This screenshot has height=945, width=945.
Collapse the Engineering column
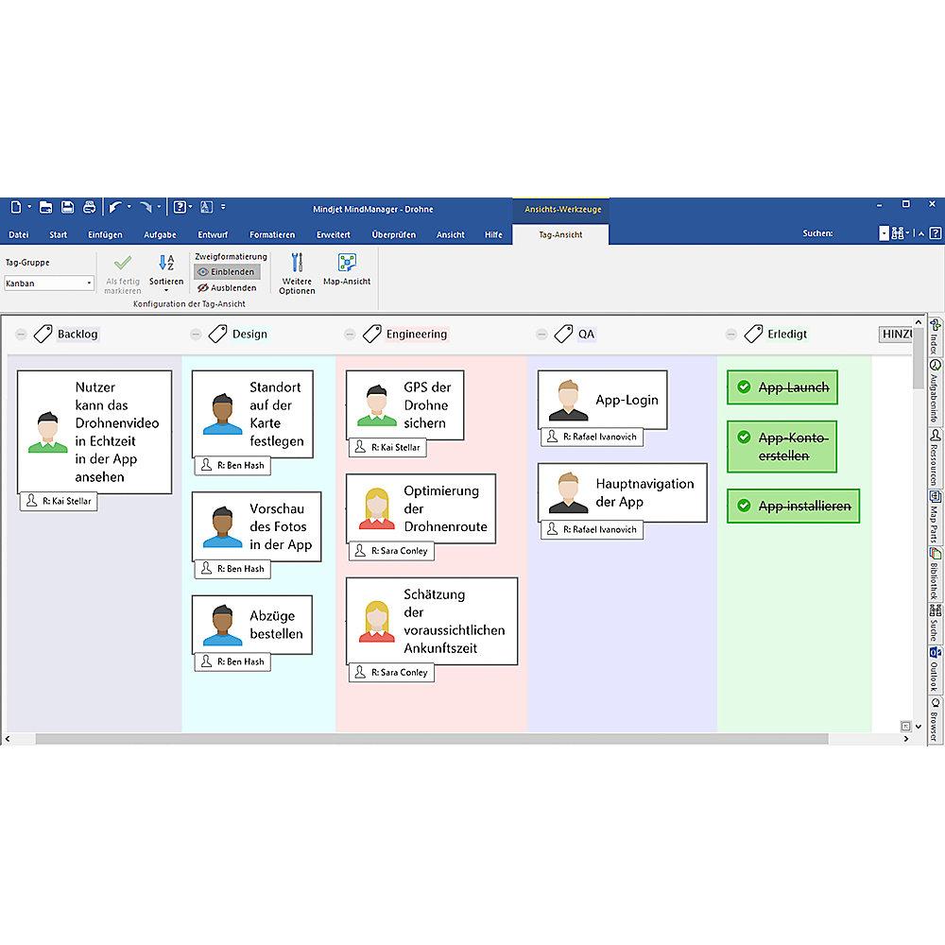[x=350, y=335]
